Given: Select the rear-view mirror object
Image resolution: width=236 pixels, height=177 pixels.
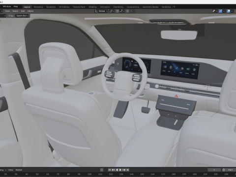Looking at the screenshot, I should pos(179,35).
